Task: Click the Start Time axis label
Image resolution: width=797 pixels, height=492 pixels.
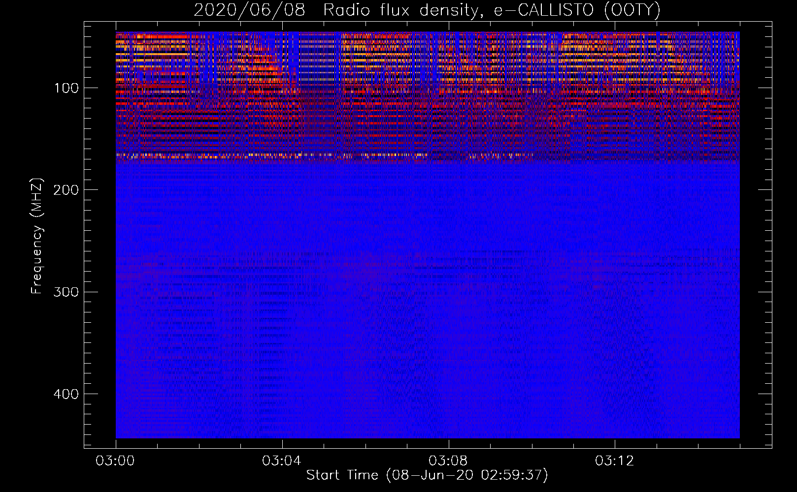Action: [427, 475]
